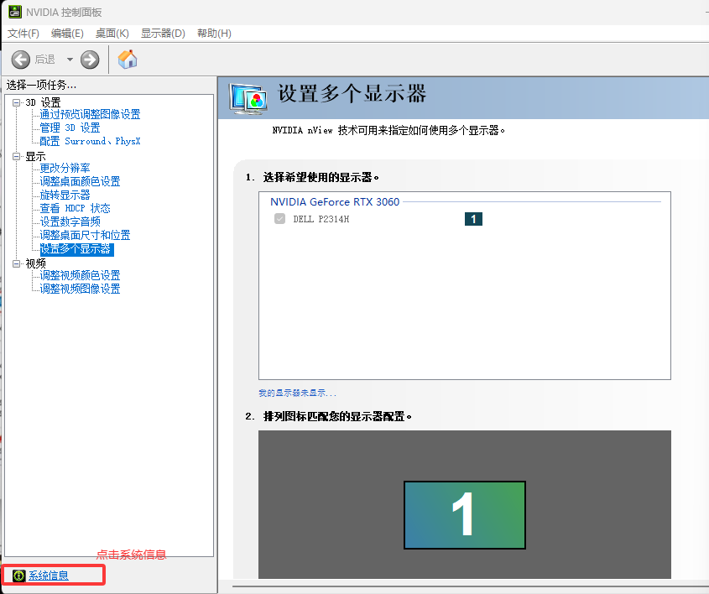Open the back history dropdown arrow
The width and height of the screenshot is (709, 594).
70,60
